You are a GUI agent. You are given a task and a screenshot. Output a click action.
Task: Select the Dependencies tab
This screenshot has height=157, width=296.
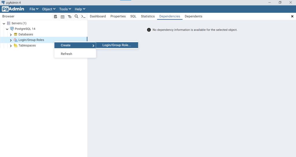pos(170,16)
